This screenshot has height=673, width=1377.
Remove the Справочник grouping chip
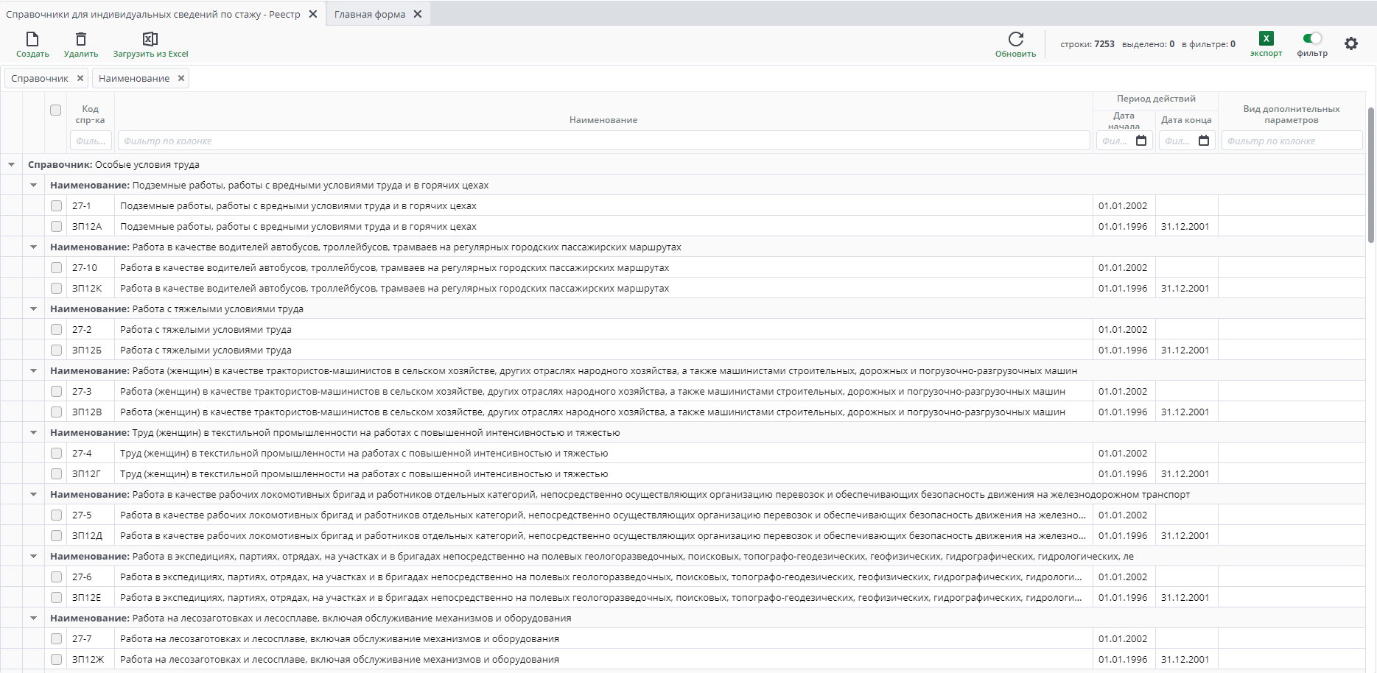[80, 78]
